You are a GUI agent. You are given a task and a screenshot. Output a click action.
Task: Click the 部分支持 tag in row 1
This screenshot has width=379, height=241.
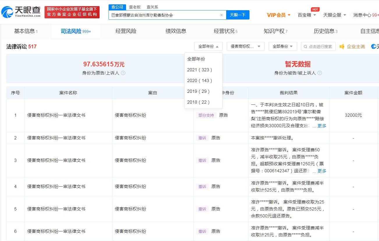[x=206, y=115]
